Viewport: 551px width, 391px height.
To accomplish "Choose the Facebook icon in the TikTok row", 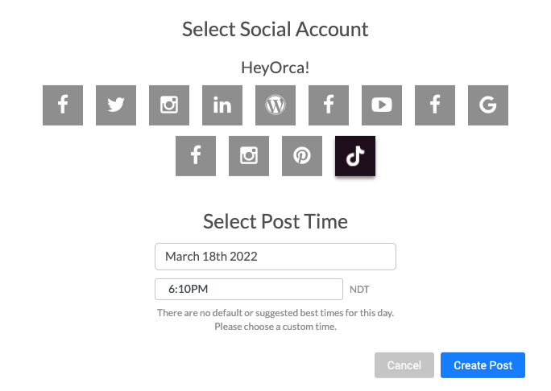I will 196,156.
